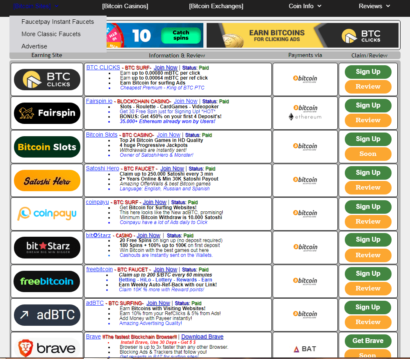This screenshot has width=410, height=359.
Task: Click 'Get 30 Free Spin just for Signing Up!' text
Action: coord(168,112)
